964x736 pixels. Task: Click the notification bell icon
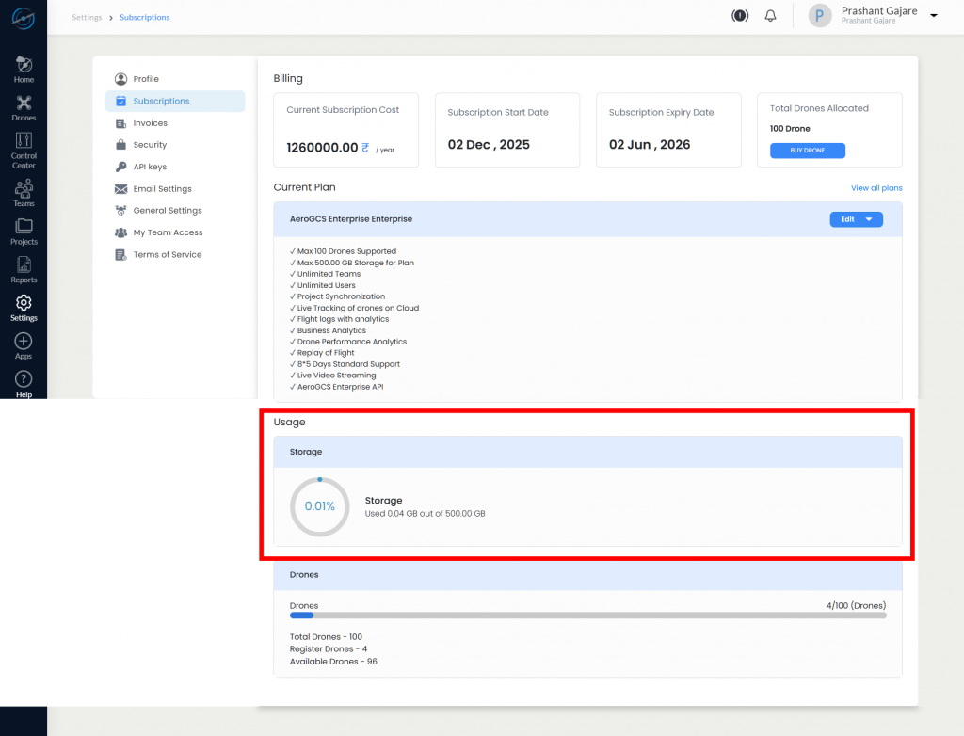(770, 16)
